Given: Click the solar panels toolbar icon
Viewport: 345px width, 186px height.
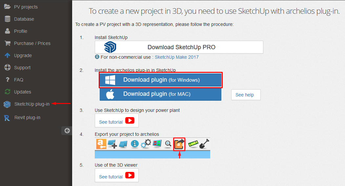Looking at the screenshot, I should point(123,144).
